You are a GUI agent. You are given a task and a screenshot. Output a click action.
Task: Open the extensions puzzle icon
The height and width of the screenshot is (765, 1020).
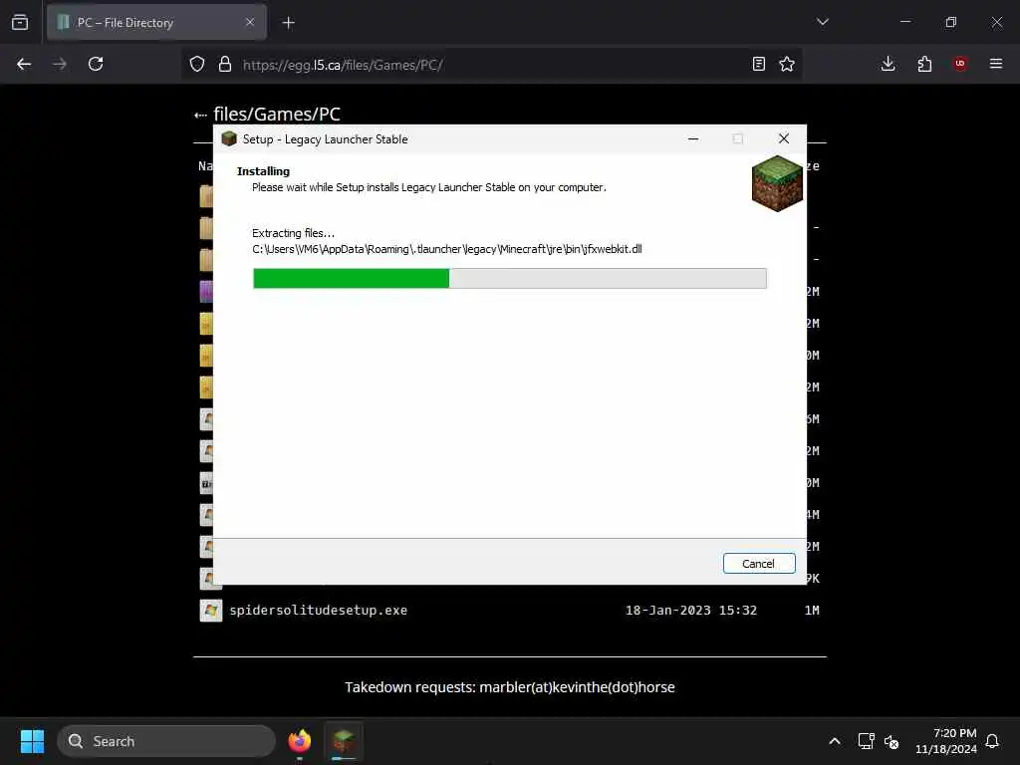coord(924,64)
